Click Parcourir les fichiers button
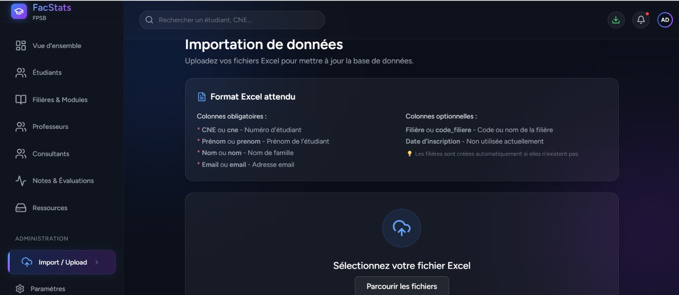 point(402,286)
